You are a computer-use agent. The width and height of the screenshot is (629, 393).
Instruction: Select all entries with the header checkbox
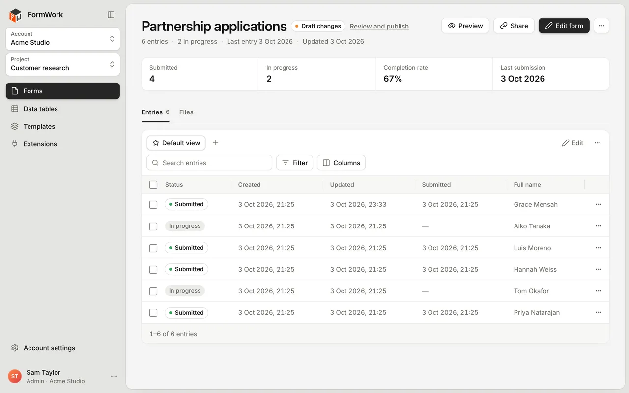[x=153, y=185]
